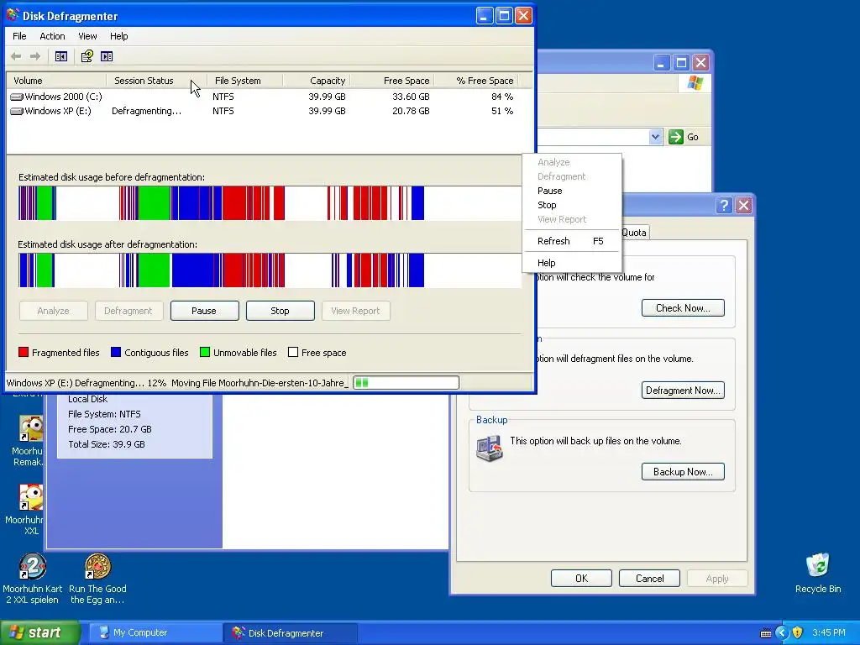860x645 pixels.
Task: Click the Show/Hide Action Pane toolbar icon
Action: point(107,56)
